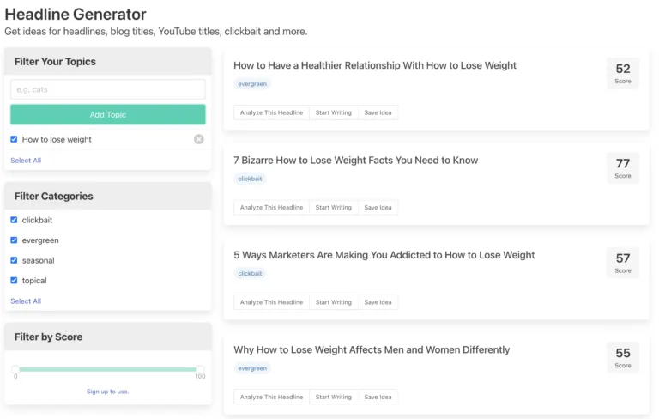This screenshot has width=659, height=419.
Task: Click the score slider's left handle
Action: 15,369
